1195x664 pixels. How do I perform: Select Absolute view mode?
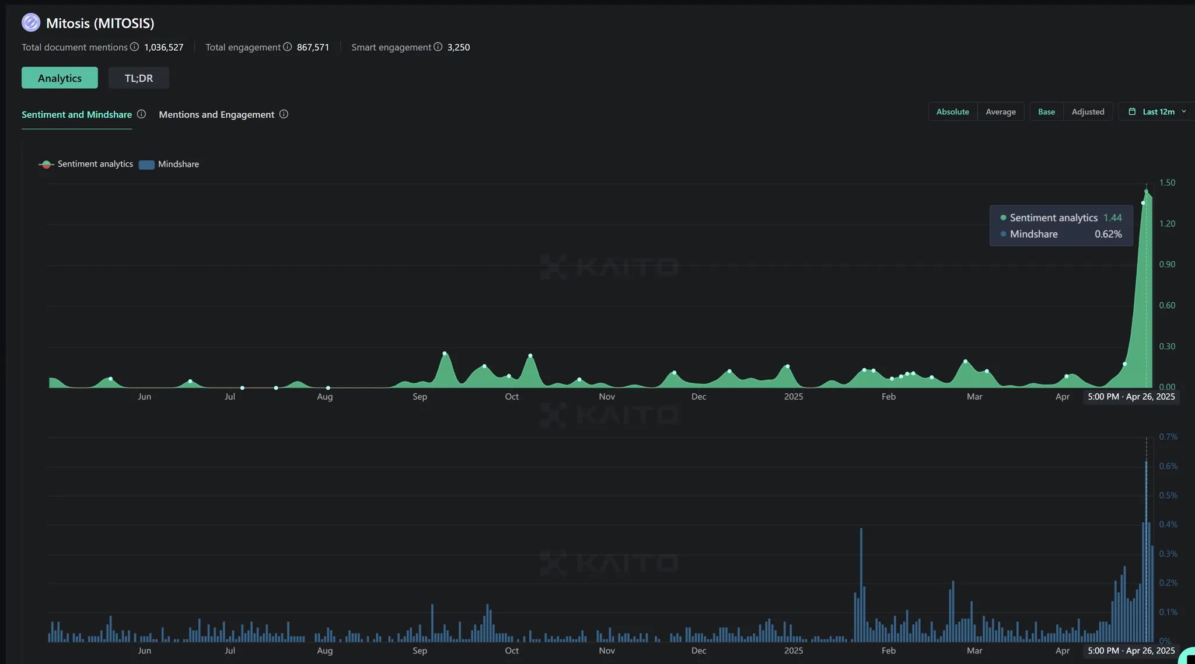pyautogui.click(x=953, y=111)
